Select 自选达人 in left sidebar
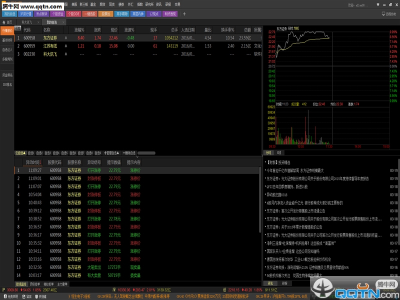 click(7, 49)
